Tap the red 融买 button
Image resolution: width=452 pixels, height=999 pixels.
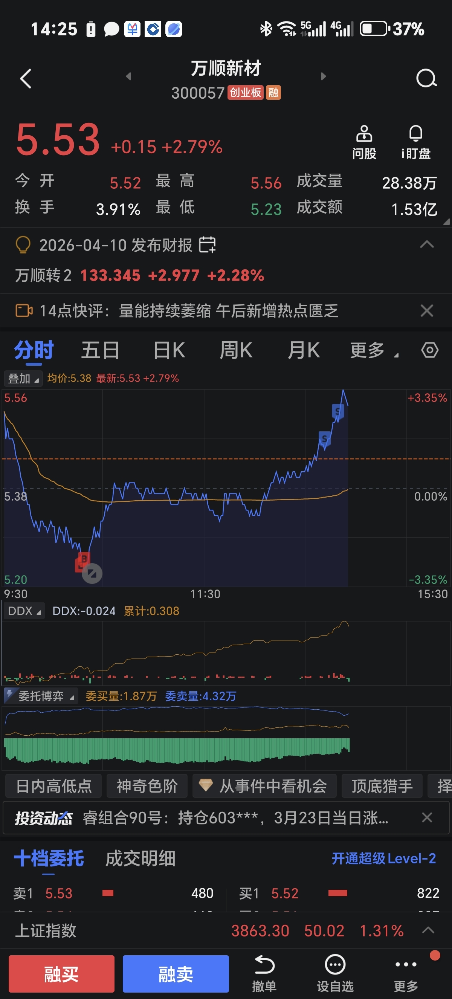coord(61,973)
